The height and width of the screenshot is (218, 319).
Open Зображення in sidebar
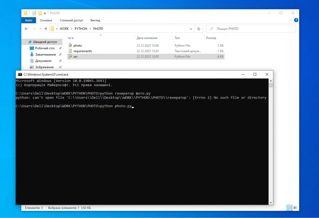click(44, 67)
